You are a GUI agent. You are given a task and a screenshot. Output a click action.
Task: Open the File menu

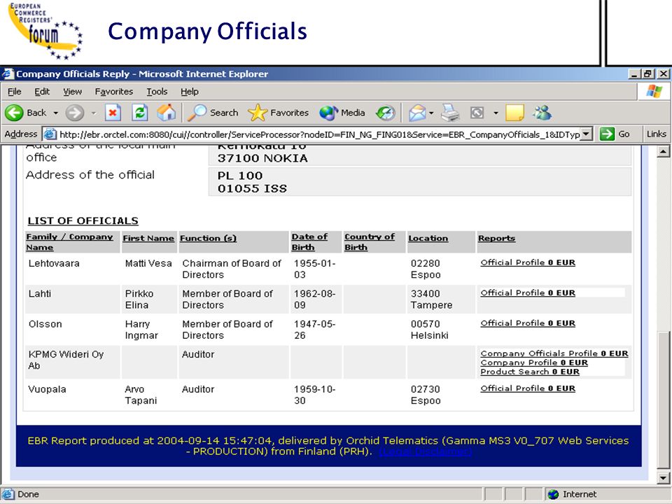point(14,91)
